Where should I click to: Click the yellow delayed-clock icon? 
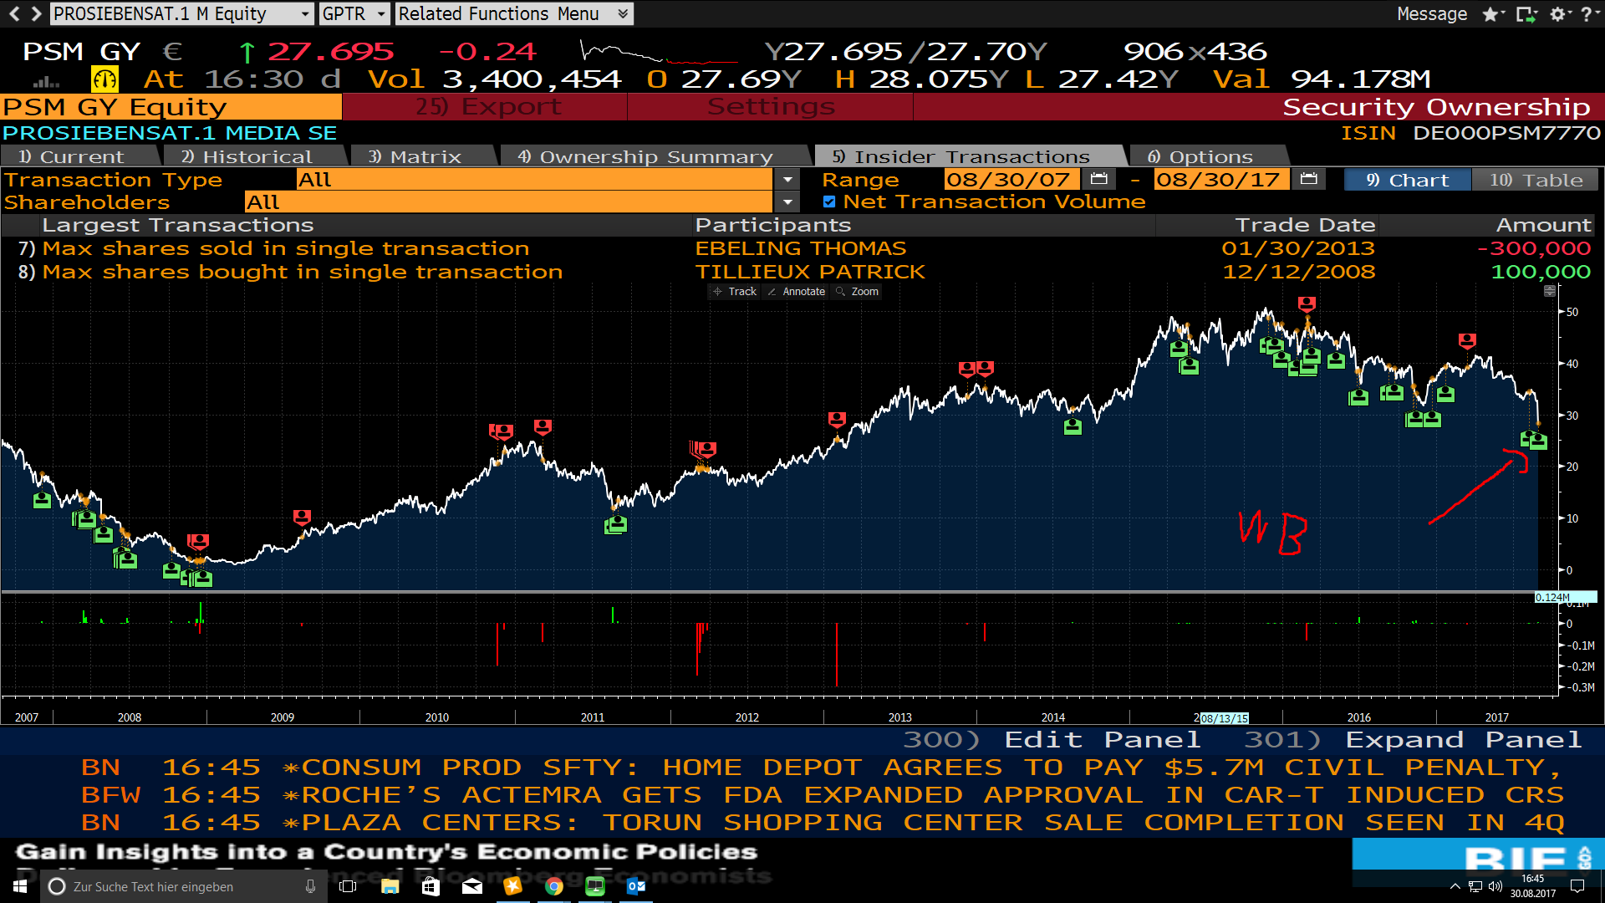(x=104, y=79)
